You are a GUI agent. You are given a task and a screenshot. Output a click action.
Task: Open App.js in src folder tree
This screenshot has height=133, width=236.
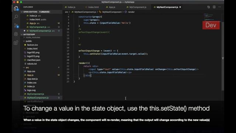pyautogui.click(x=30, y=75)
